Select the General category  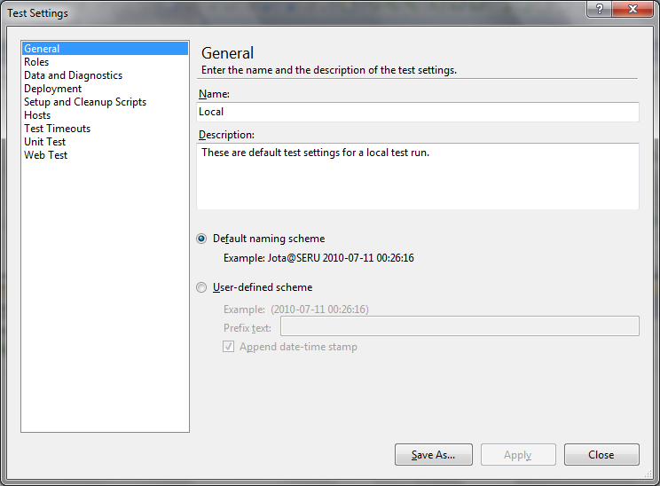(105, 49)
